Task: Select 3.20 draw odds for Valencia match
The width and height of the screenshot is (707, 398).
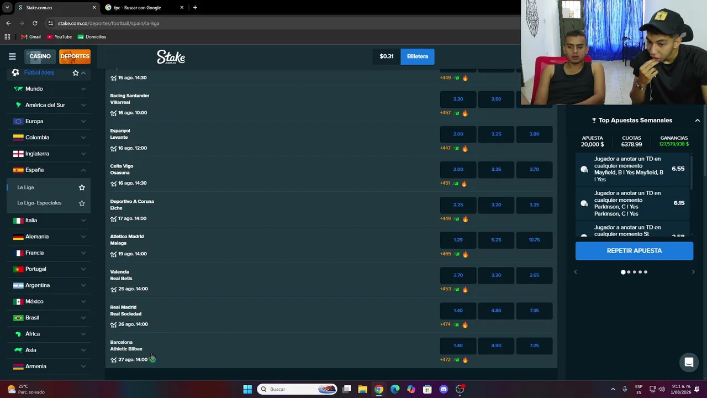Action: pyautogui.click(x=496, y=275)
